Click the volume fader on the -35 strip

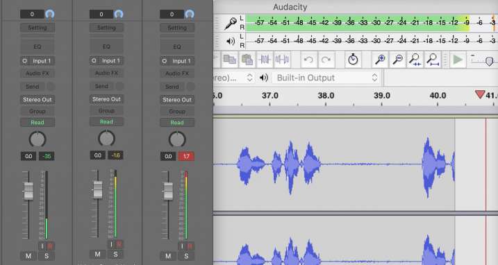[28, 191]
